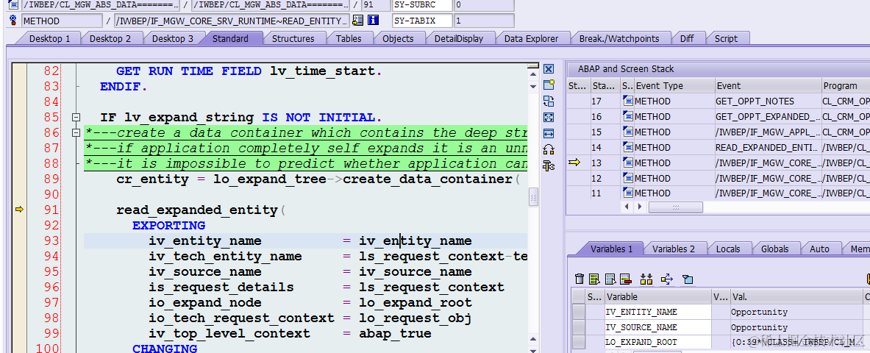The image size is (870, 353).
Task: Click line number 93 in editor
Action: click(51, 240)
